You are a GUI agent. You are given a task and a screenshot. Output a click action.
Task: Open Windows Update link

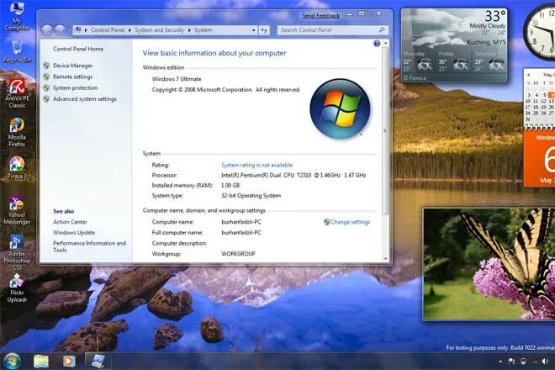pyautogui.click(x=74, y=232)
